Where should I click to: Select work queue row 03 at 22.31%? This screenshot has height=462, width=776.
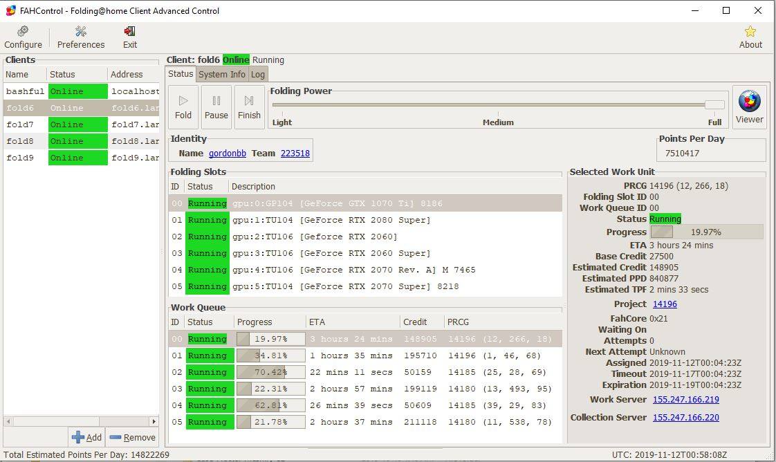[365, 389]
